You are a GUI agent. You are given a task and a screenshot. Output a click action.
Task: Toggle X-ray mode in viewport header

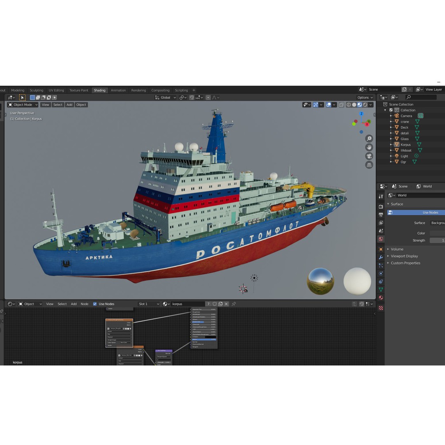[342, 105]
